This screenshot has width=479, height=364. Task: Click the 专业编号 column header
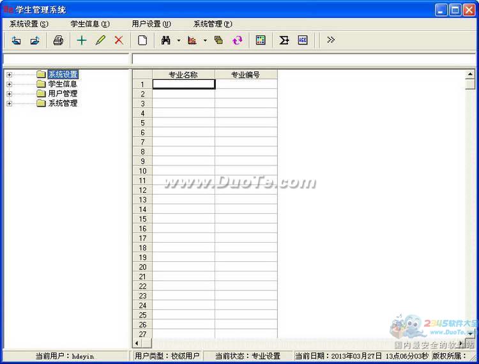point(246,75)
